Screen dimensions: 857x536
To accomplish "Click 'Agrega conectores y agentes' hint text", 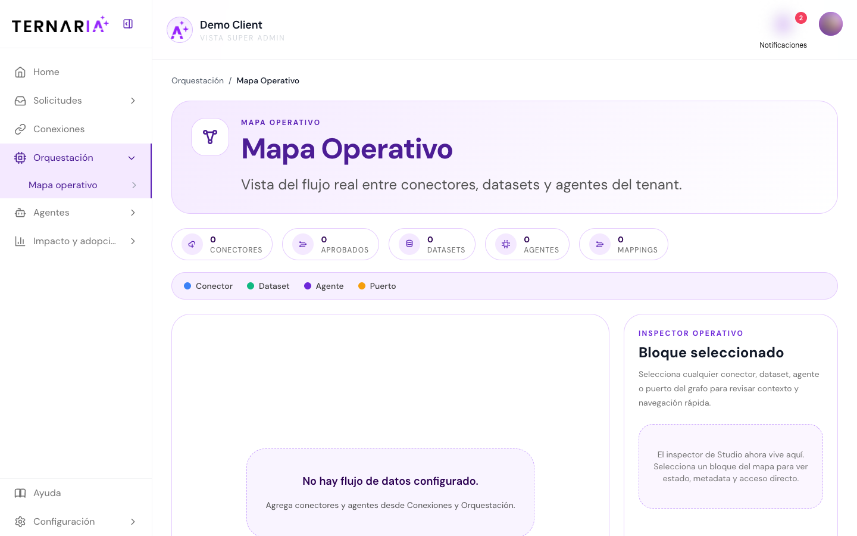I will point(390,505).
